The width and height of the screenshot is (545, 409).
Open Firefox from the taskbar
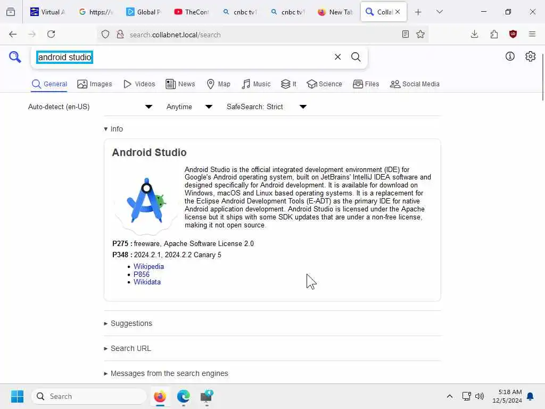click(160, 396)
